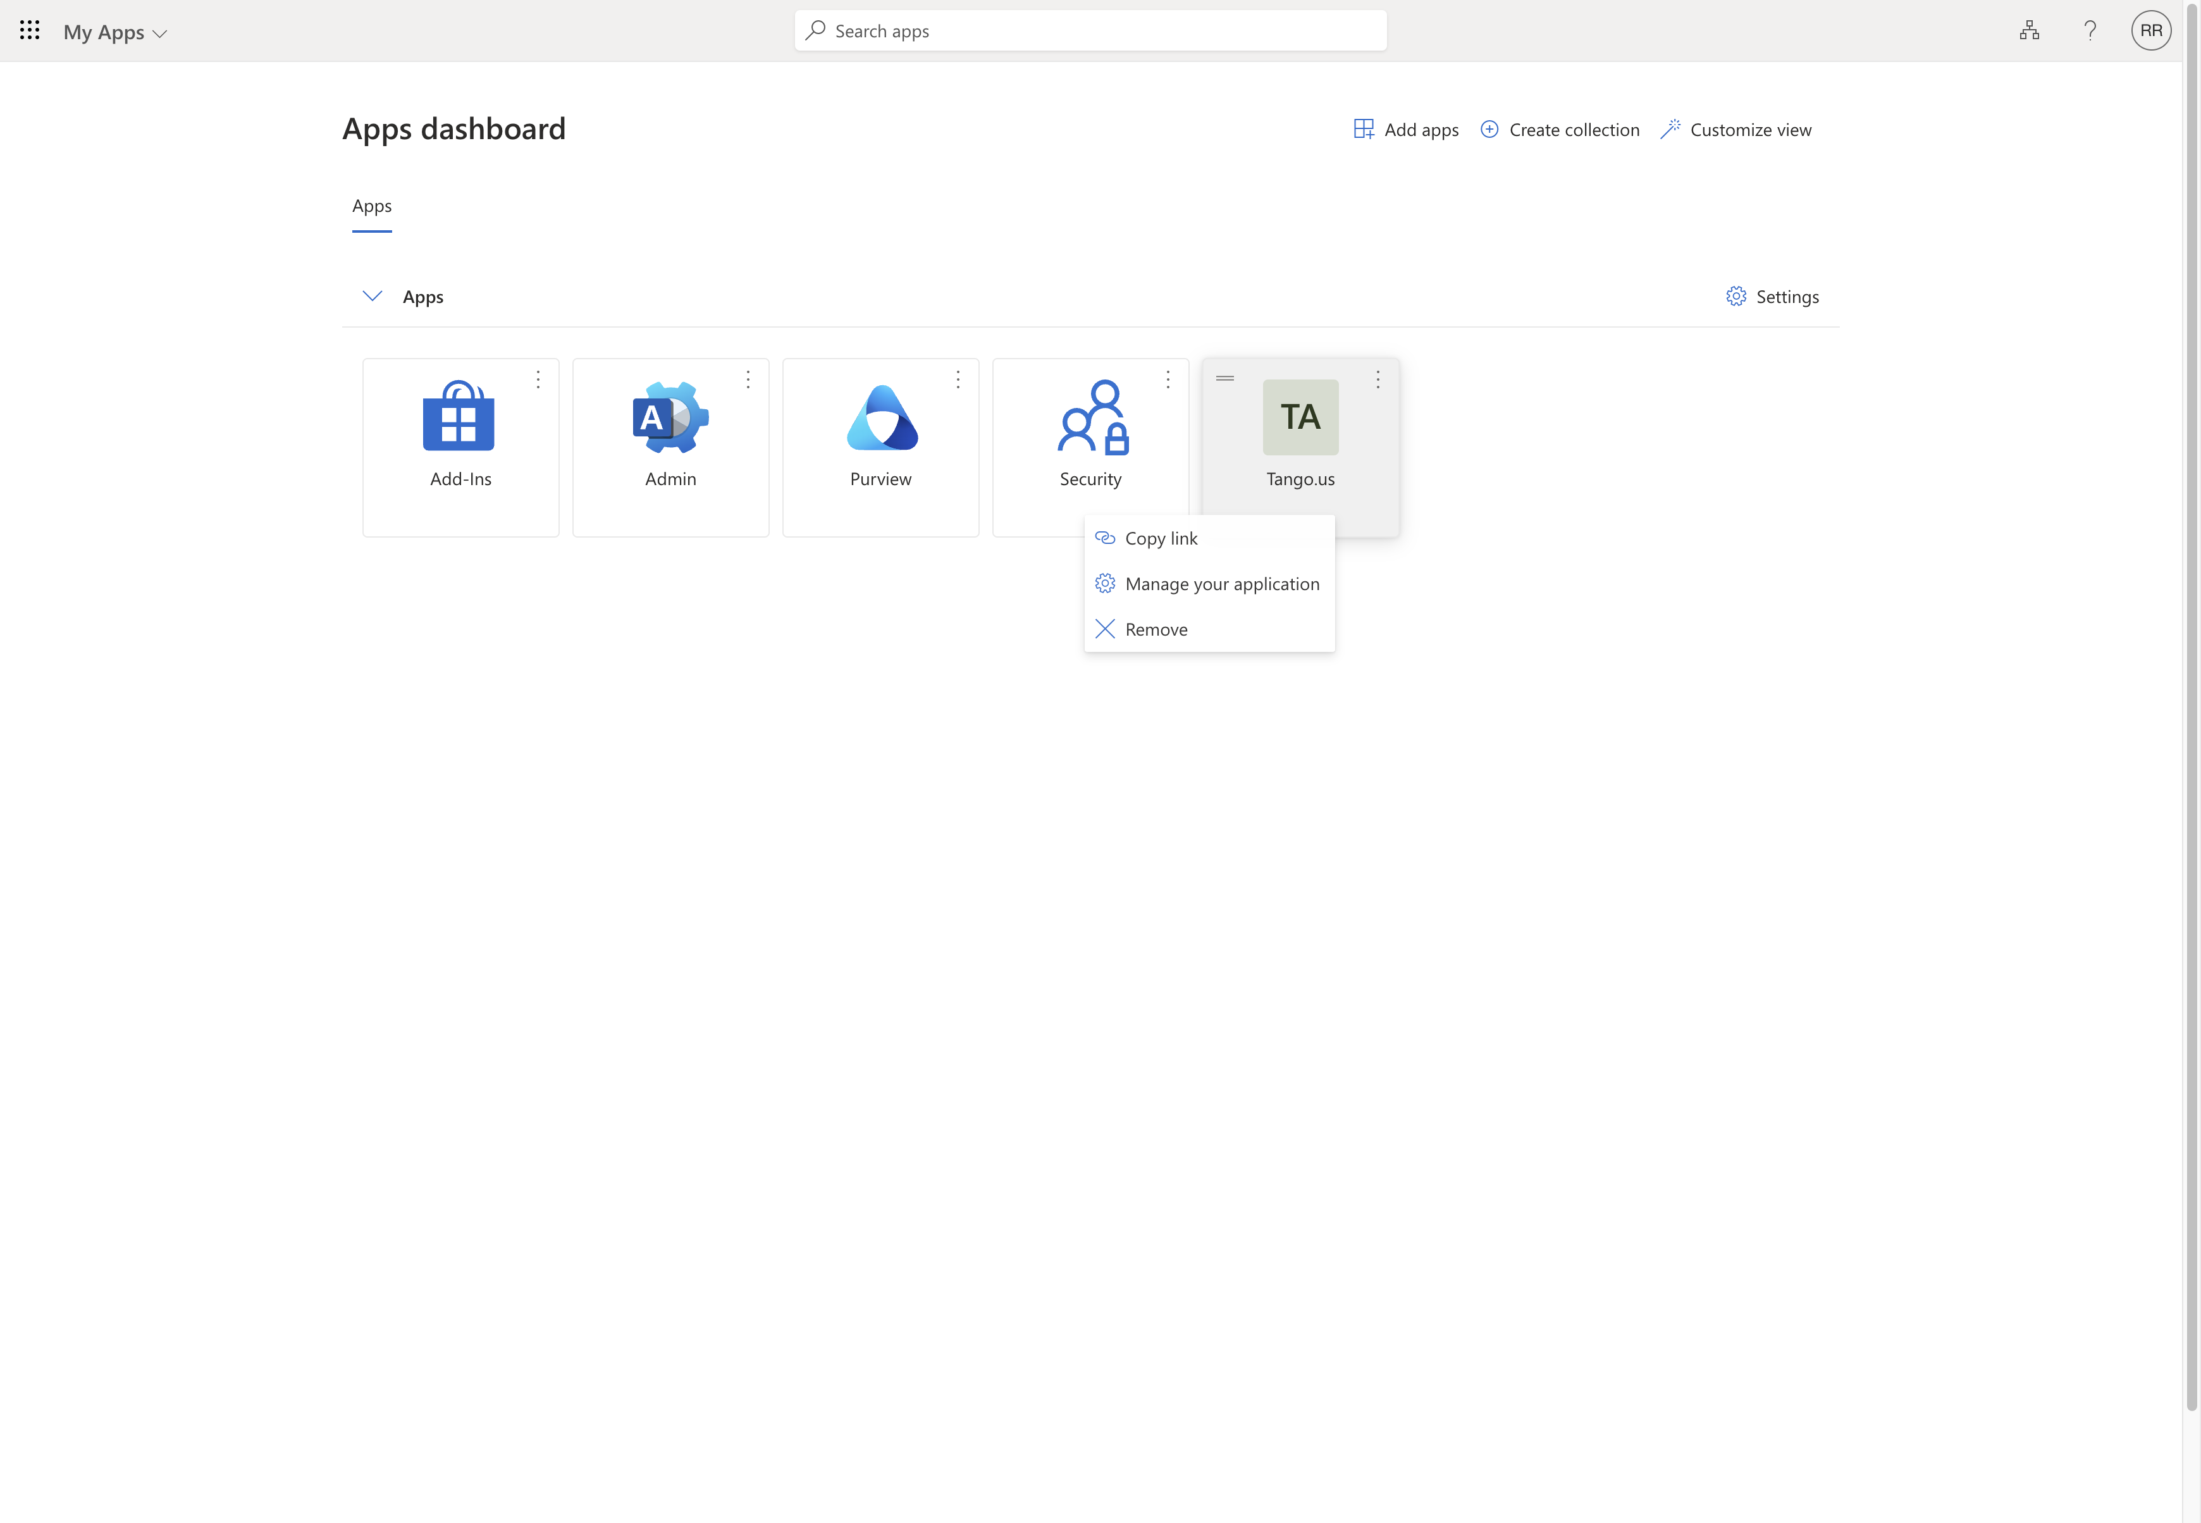The width and height of the screenshot is (2201, 1523).
Task: Click Tango.us tile more options dots
Action: (1378, 379)
